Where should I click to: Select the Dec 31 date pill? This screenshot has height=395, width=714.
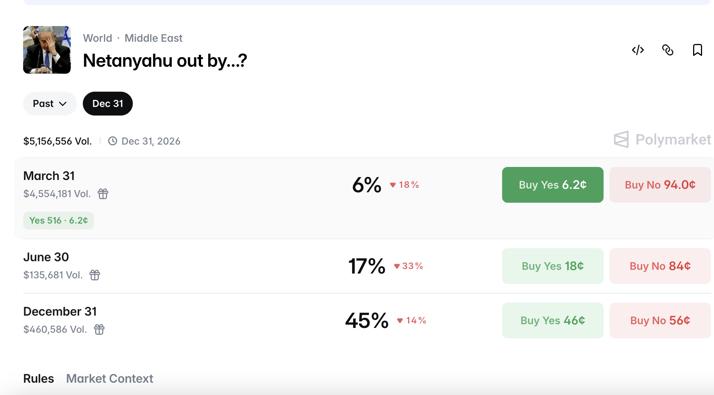pos(107,104)
